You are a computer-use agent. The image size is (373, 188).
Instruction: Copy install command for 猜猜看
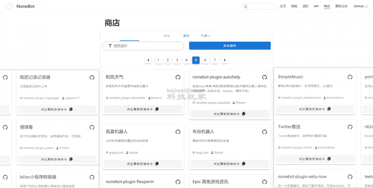pos(57,159)
